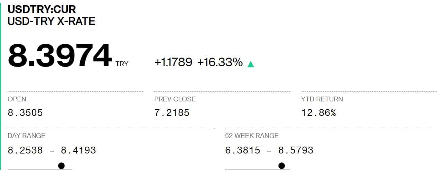Click the PREV CLOSE label

click(x=175, y=99)
